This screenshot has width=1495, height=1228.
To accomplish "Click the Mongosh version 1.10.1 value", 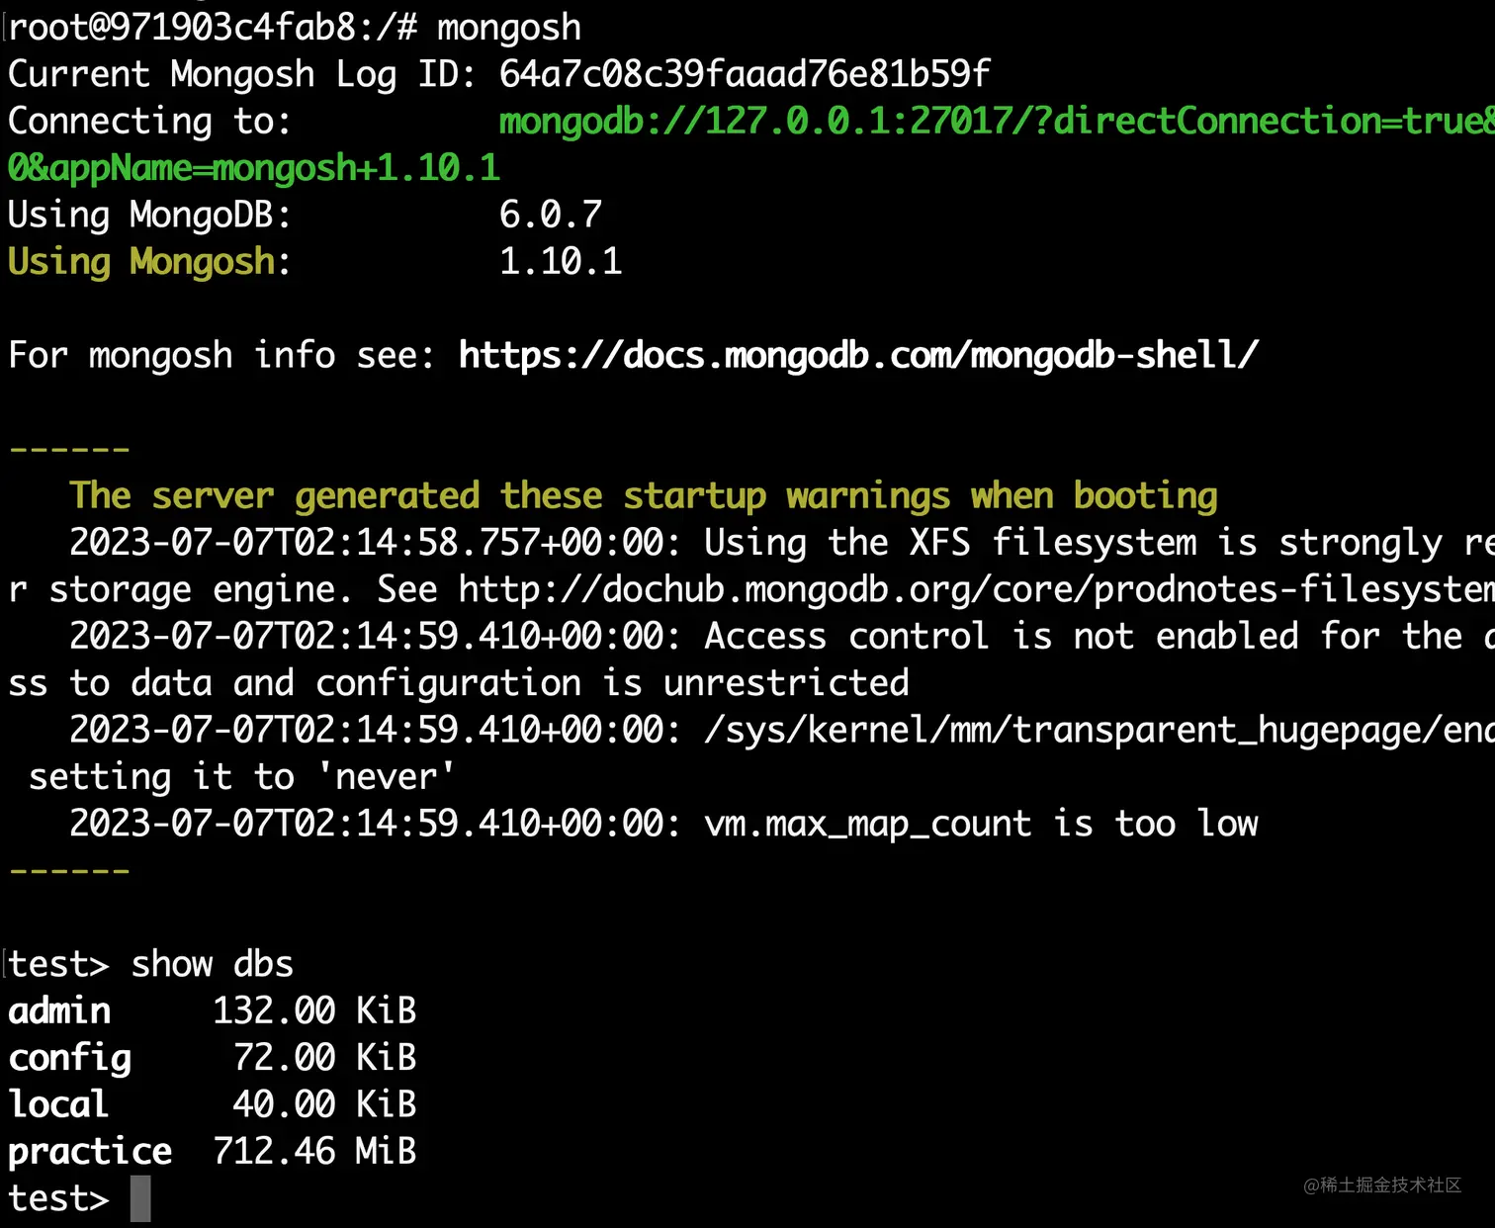I will tap(561, 261).
